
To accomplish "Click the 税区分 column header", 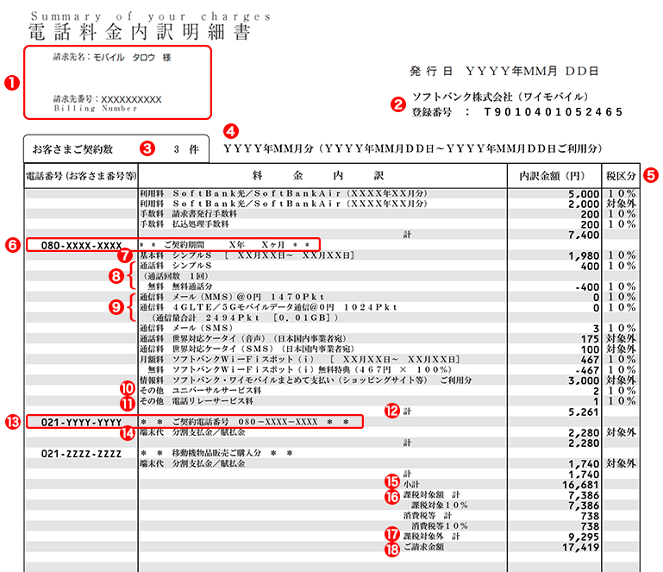I will 621,176.
